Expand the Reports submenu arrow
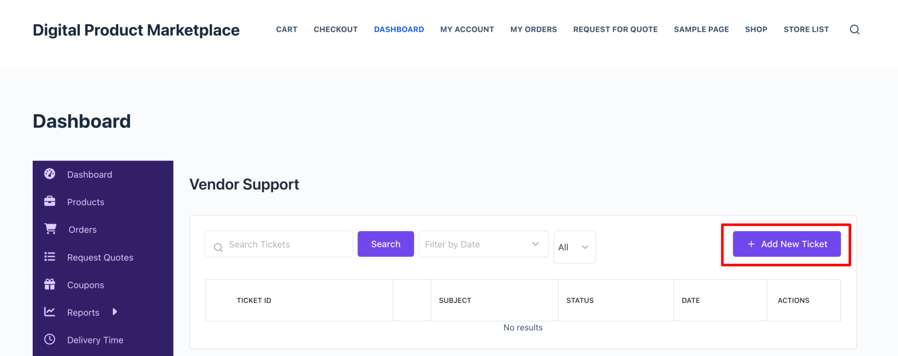The image size is (898, 356). pyautogui.click(x=115, y=312)
